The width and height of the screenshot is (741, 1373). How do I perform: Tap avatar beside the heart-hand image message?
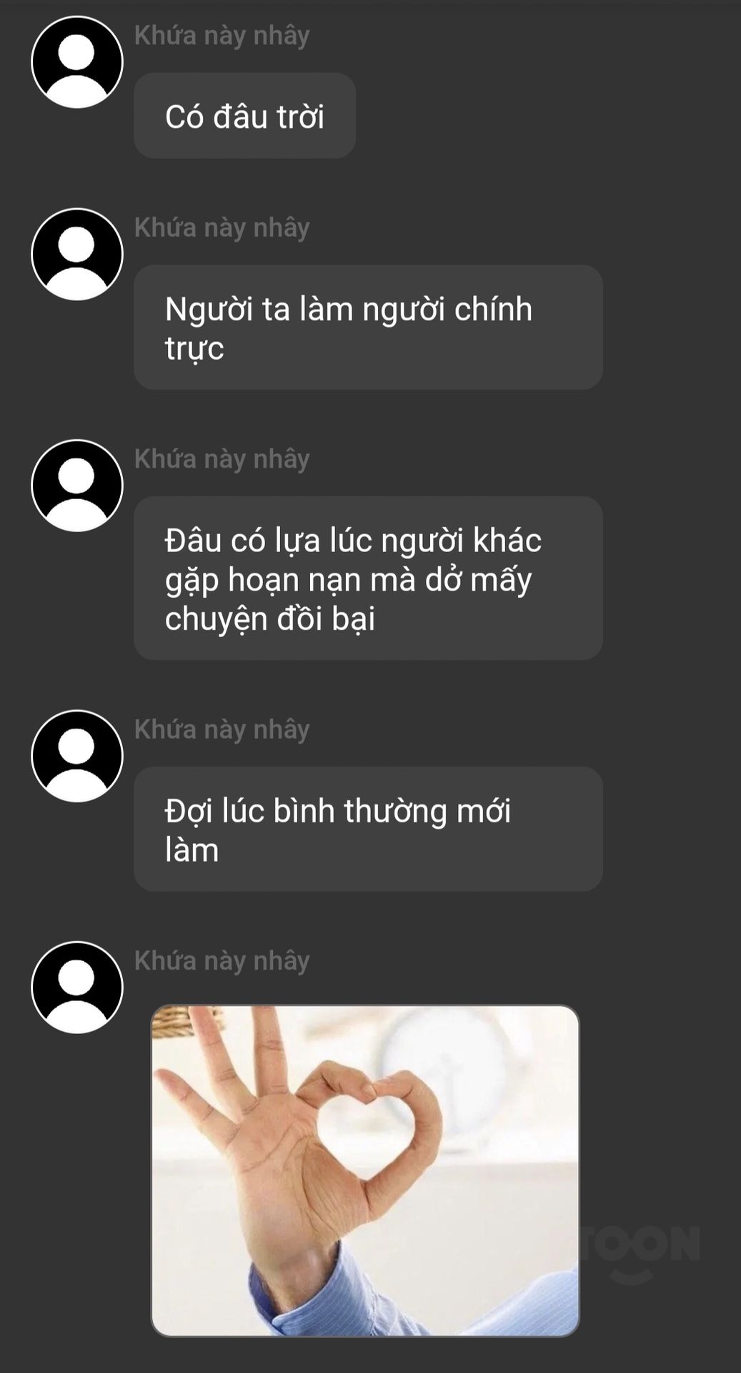coord(77,988)
